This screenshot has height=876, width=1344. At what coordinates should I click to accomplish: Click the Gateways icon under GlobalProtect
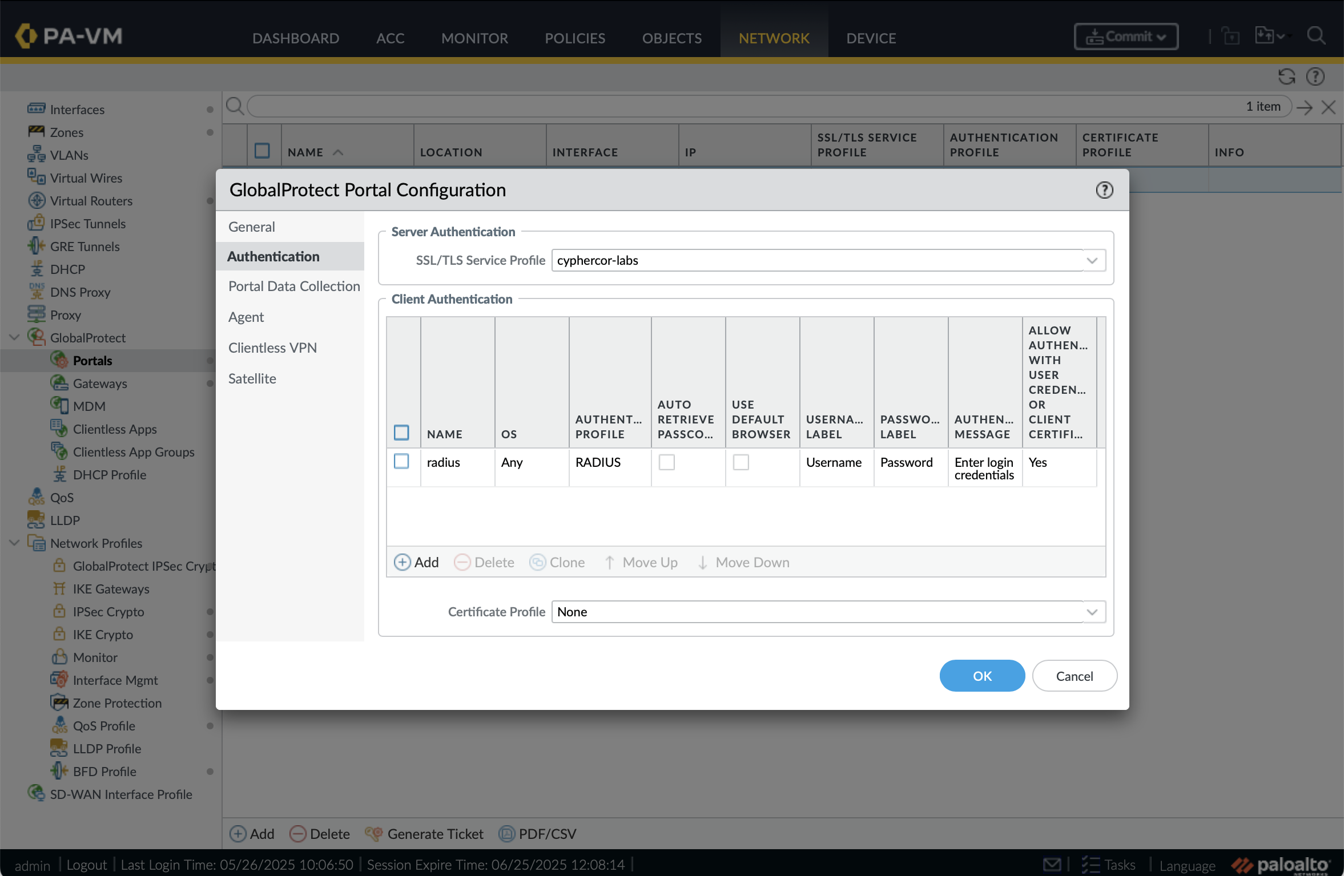pyautogui.click(x=59, y=383)
